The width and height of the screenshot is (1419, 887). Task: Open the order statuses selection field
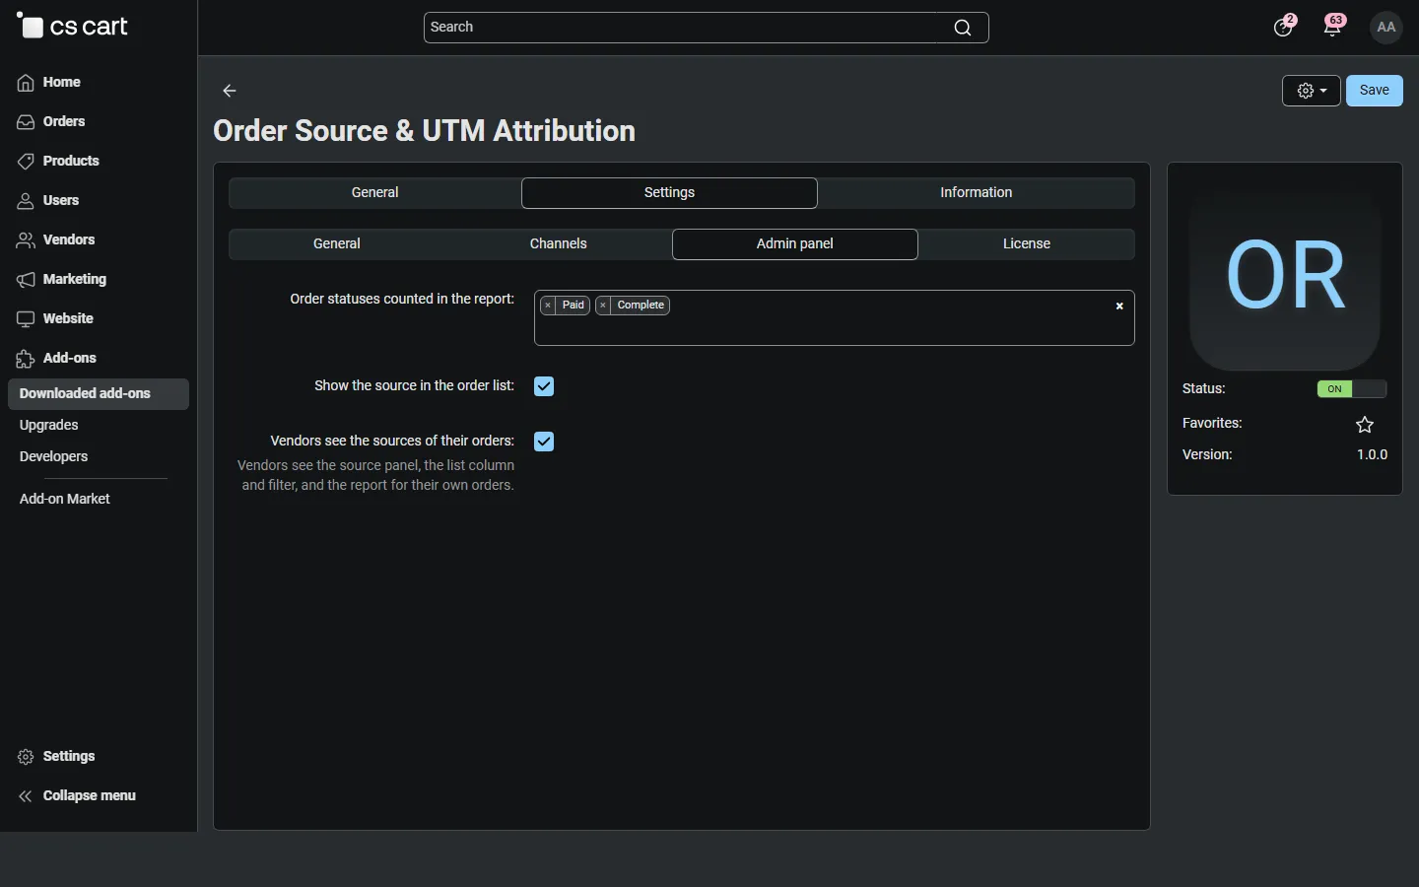[835, 318]
